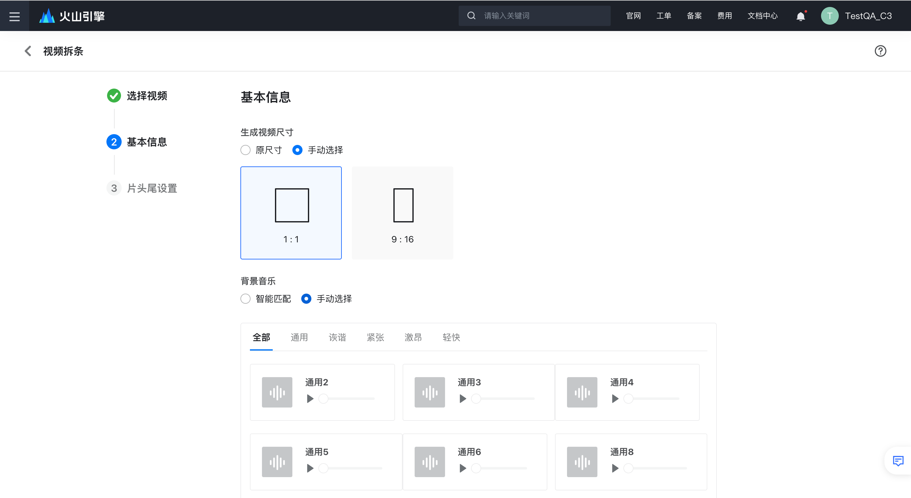Click the 通用8 progress slider
Image resolution: width=911 pixels, height=498 pixels.
coord(655,468)
